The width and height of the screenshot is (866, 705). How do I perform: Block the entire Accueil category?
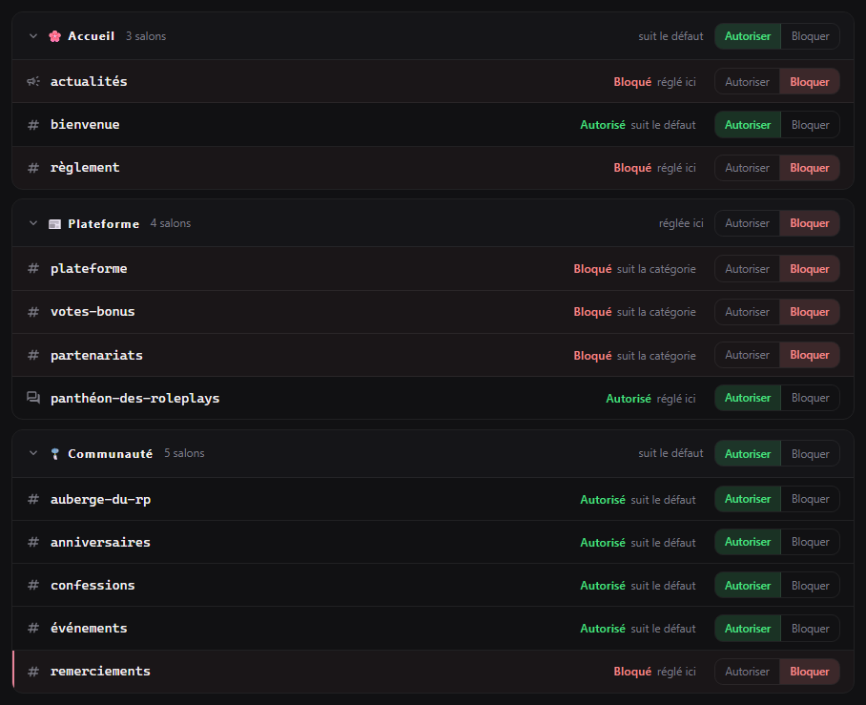pyautogui.click(x=811, y=36)
